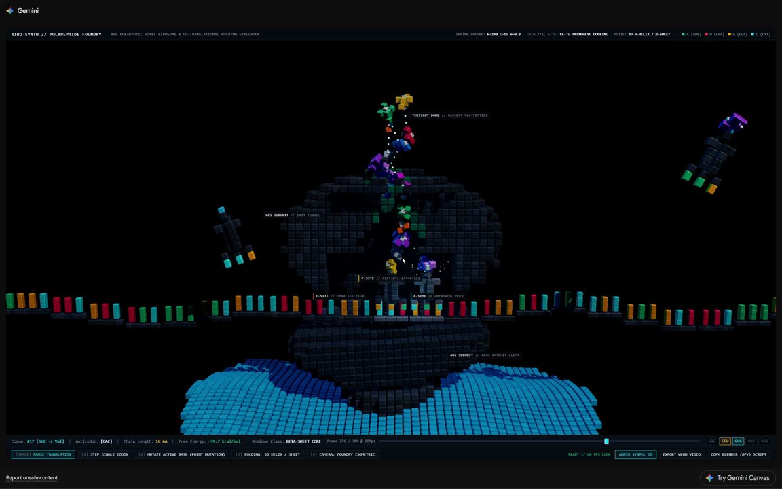
Task: Click Try Gemini Canvas button
Action: pyautogui.click(x=738, y=478)
